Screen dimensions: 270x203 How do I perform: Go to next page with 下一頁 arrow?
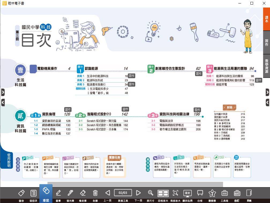coord(138,193)
